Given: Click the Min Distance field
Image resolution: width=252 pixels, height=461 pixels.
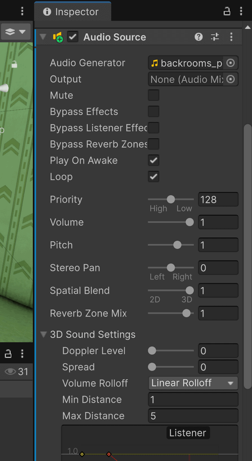Looking at the screenshot, I should (193, 399).
